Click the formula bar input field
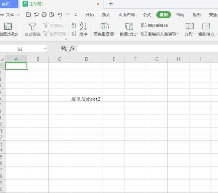This screenshot has width=218, height=193. (x=148, y=49)
